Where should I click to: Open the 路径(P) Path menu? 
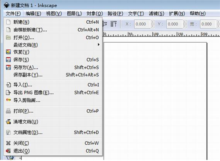[115, 14]
